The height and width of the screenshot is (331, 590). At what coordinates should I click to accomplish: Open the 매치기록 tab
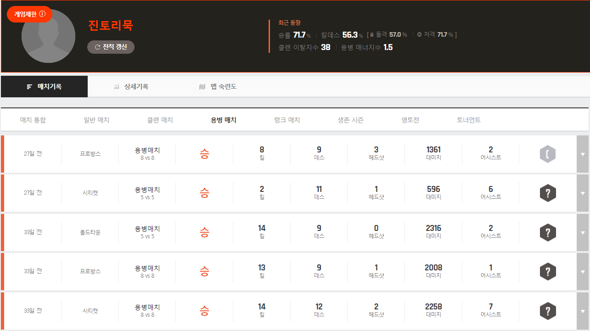point(44,86)
